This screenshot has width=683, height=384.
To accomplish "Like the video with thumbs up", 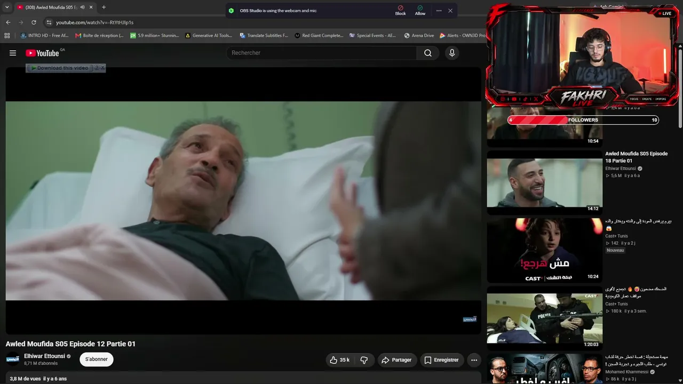I will pos(340,360).
